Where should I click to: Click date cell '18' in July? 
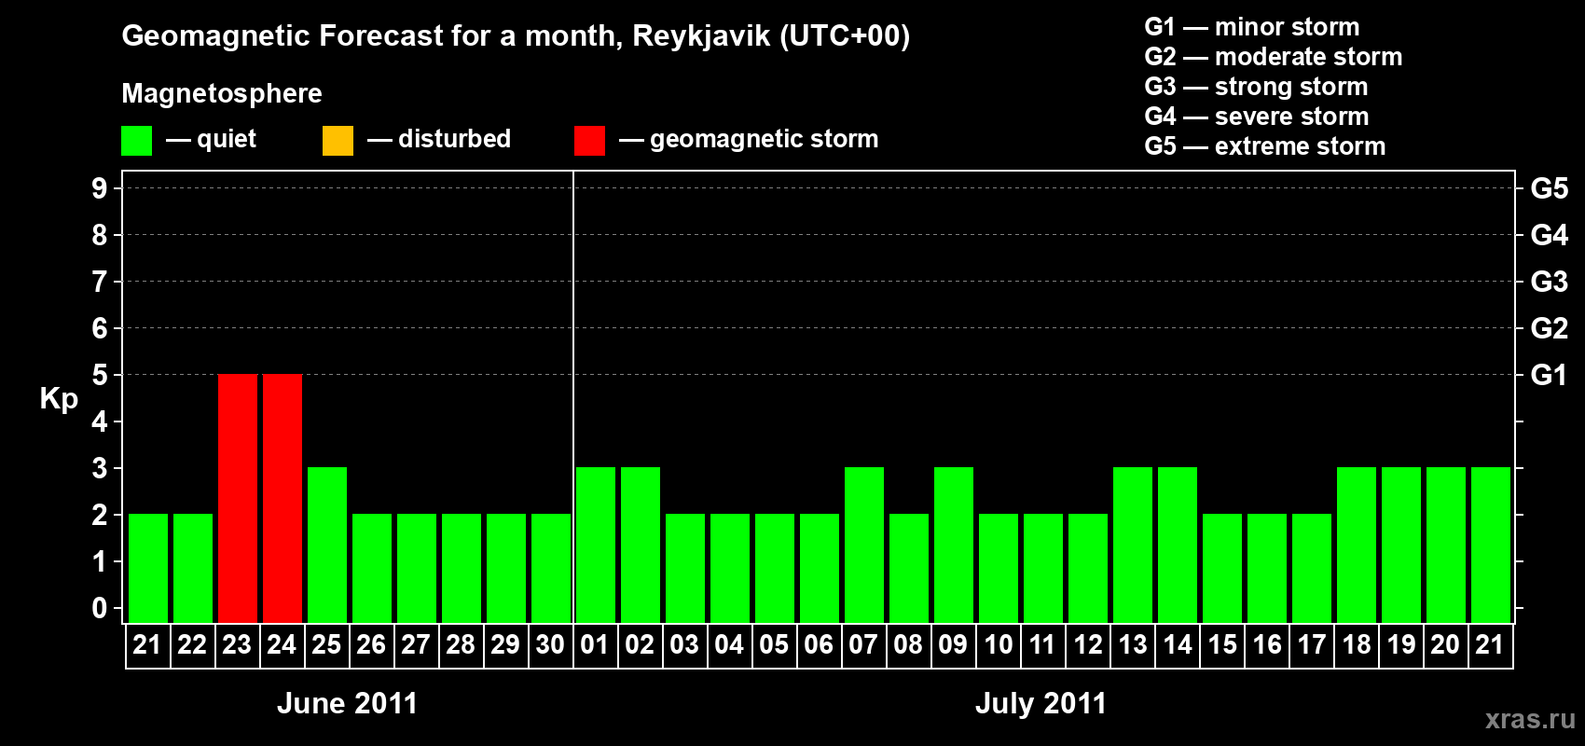pos(1356,645)
